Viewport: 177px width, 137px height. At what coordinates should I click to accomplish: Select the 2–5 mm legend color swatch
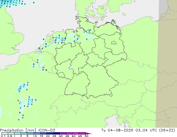tap(24, 133)
